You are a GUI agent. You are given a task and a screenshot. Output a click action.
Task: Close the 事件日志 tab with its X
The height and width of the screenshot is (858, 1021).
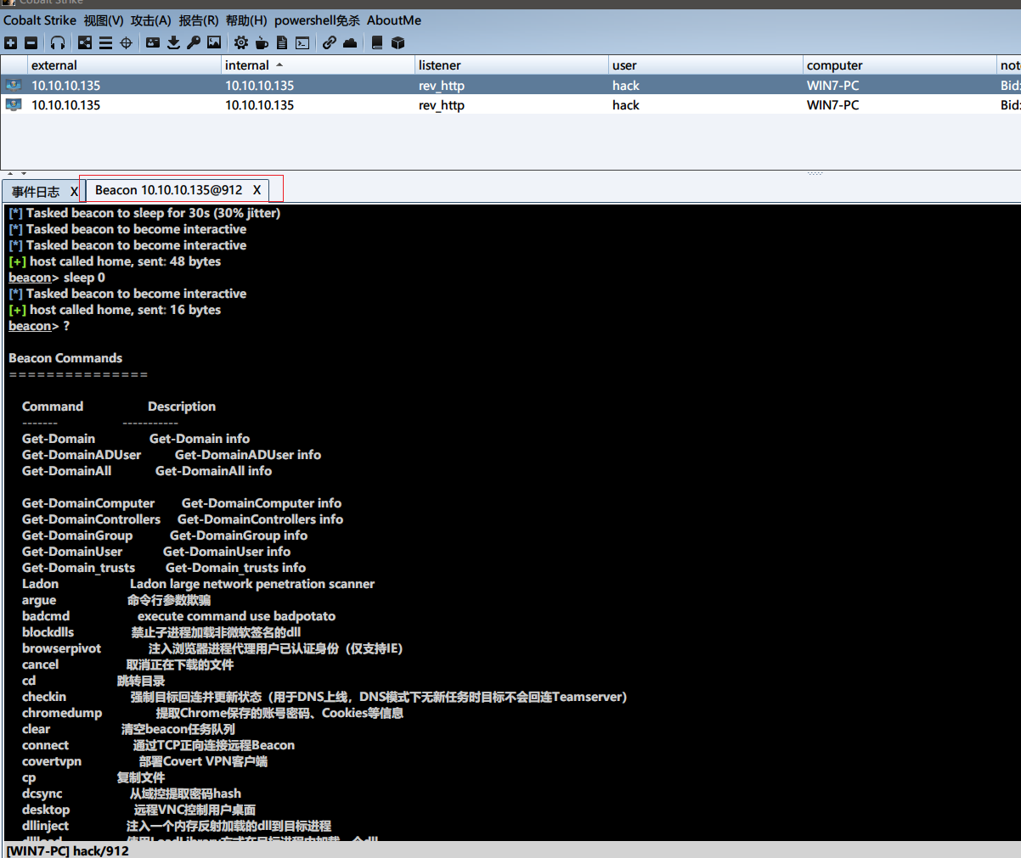74,192
